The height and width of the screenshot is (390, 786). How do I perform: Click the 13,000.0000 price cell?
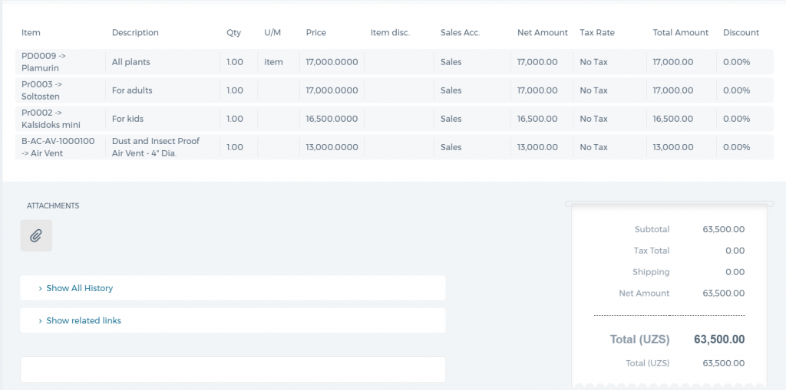(x=332, y=147)
